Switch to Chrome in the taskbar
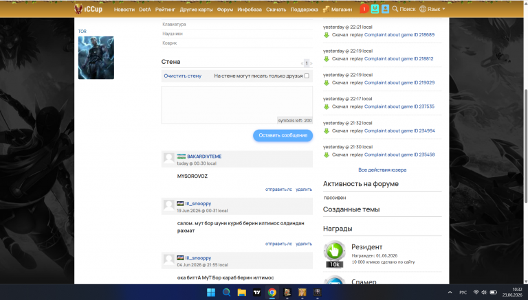Image resolution: width=528 pixels, height=300 pixels. pos(272,292)
